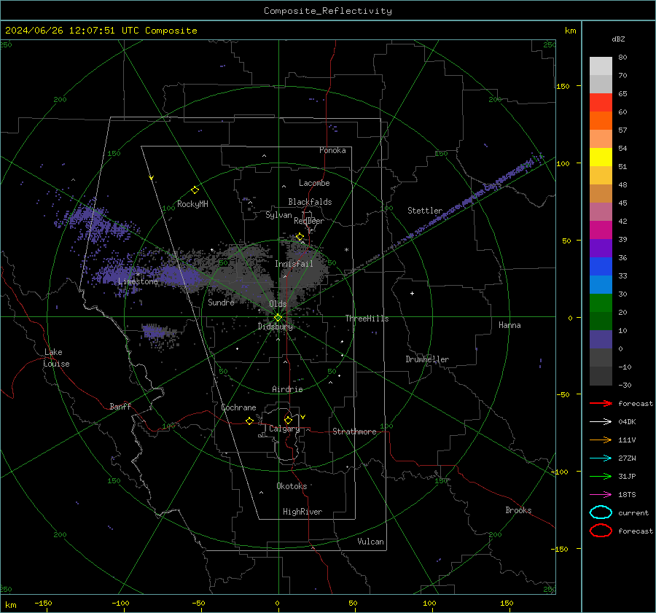
Task: Select the yellow diamond marker above Calgary
Action: (x=288, y=420)
